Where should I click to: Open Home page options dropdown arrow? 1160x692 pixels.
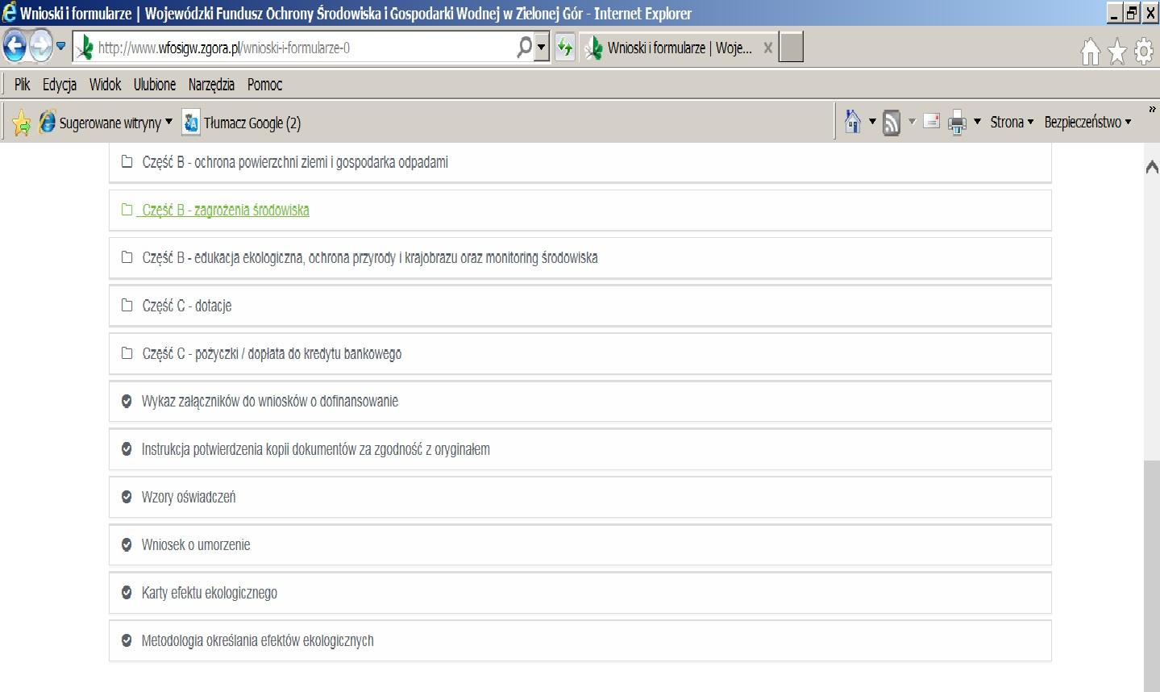(x=872, y=122)
